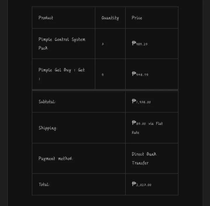
Task: Click quantity 3 of the Control System Pack
Action: coord(103,44)
